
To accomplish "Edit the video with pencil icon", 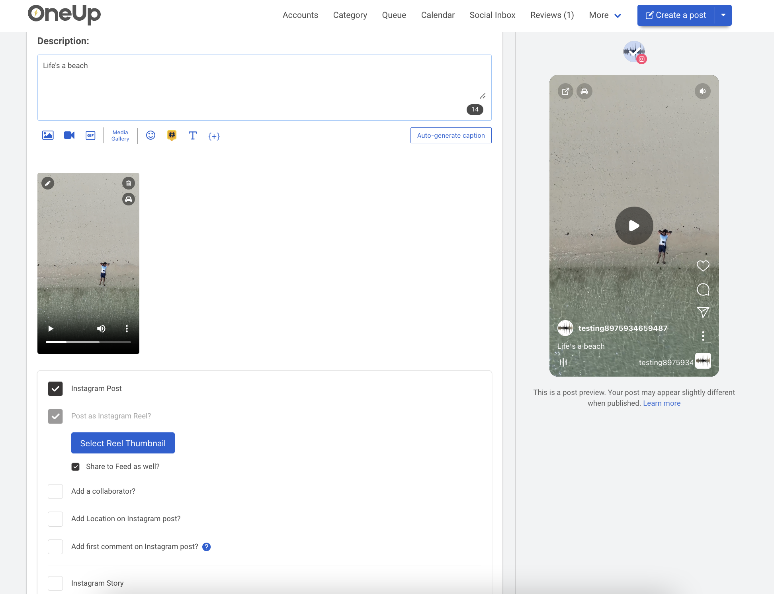I will (48, 183).
